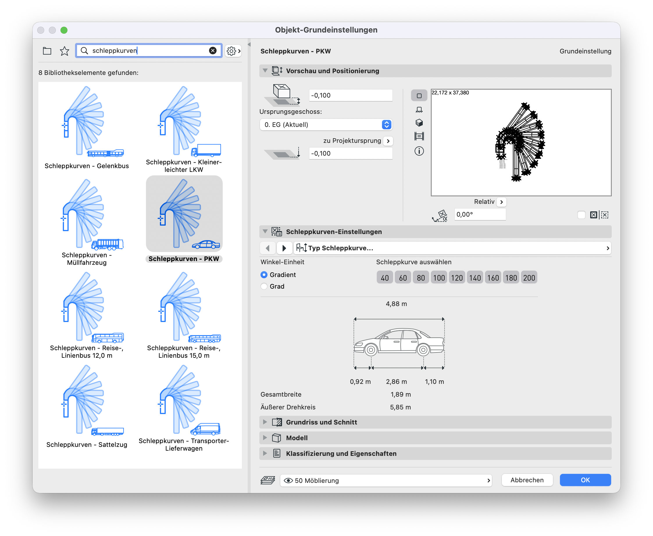Expand Modell panel
The image size is (653, 536).
(265, 438)
